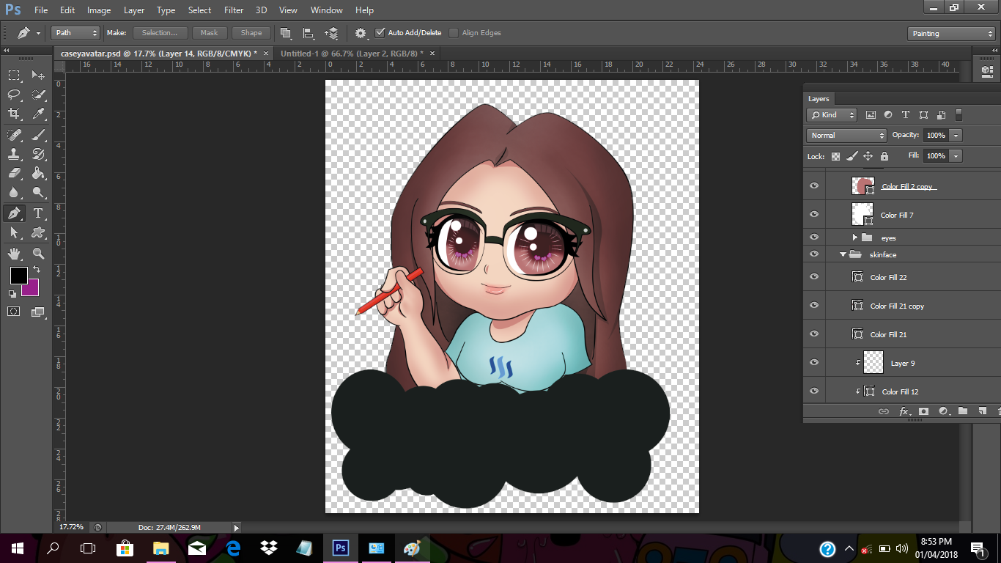The height and width of the screenshot is (563, 1001).
Task: Lock all layer attributes
Action: tap(884, 156)
